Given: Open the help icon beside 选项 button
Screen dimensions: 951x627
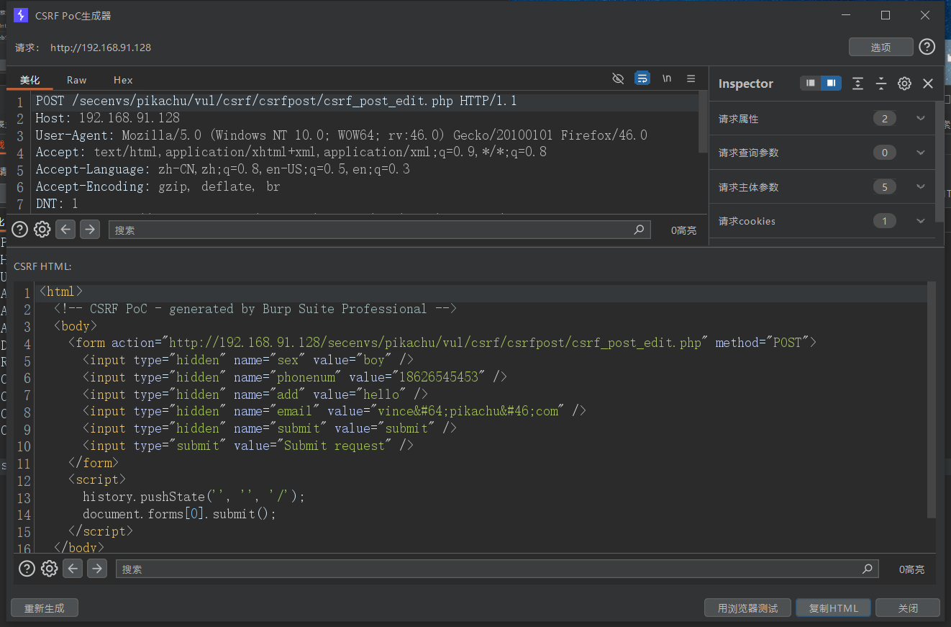Looking at the screenshot, I should 927,47.
